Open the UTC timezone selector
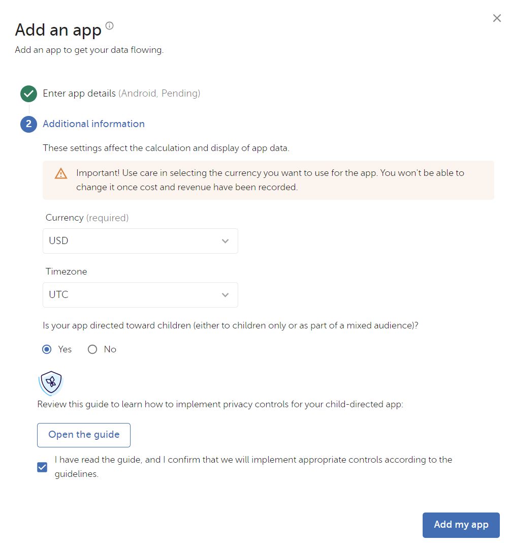The image size is (510, 543). [x=140, y=295]
